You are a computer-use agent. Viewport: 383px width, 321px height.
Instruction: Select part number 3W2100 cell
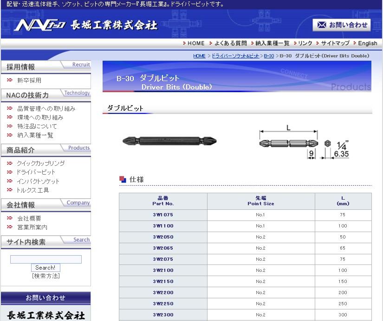click(x=163, y=271)
